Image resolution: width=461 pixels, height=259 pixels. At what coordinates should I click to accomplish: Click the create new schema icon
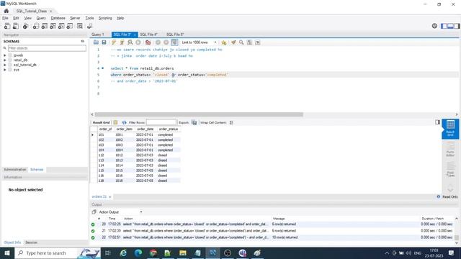click(35, 26)
